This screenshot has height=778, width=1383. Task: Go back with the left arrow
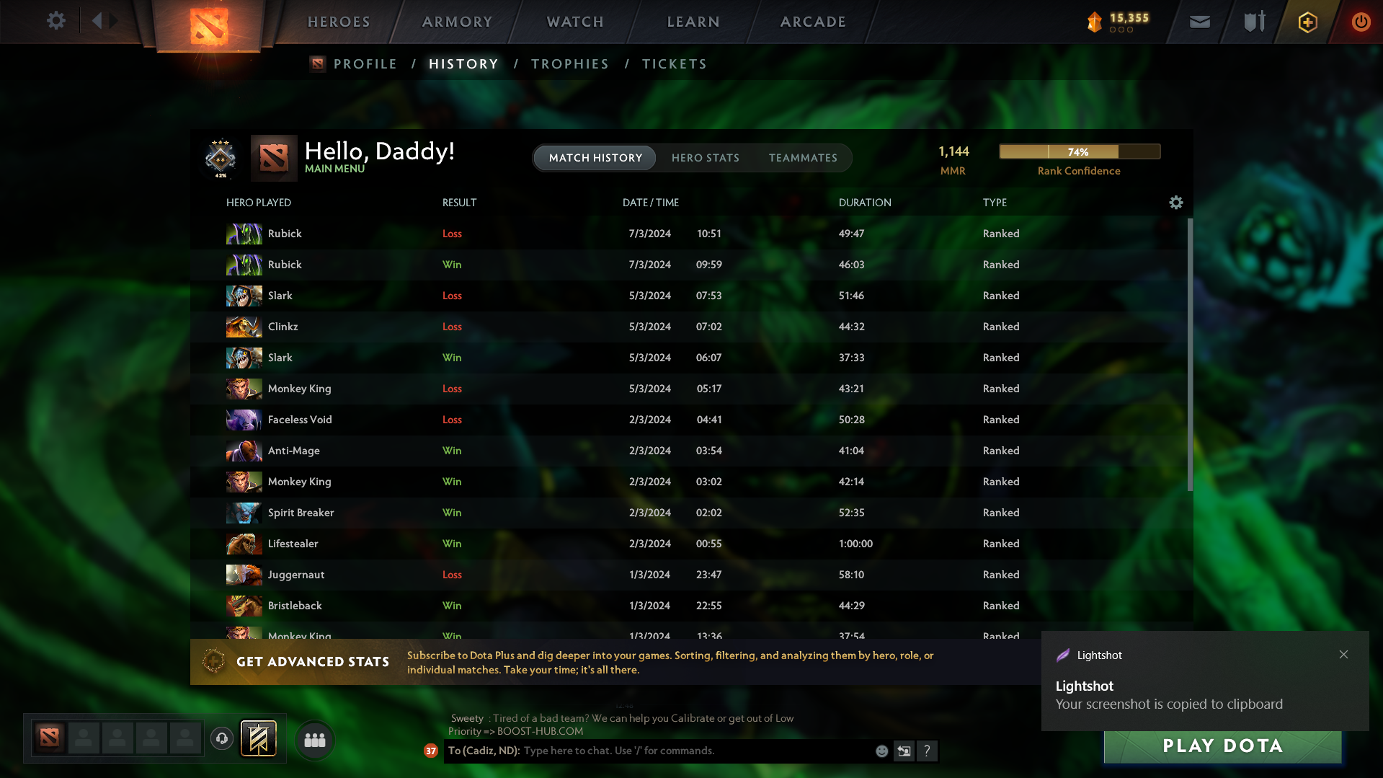tap(97, 21)
